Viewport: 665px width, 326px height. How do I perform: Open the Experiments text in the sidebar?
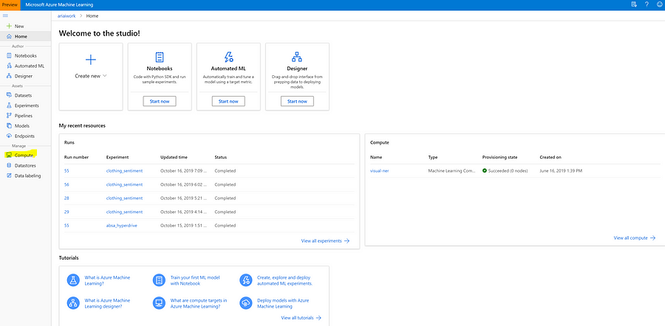[27, 105]
